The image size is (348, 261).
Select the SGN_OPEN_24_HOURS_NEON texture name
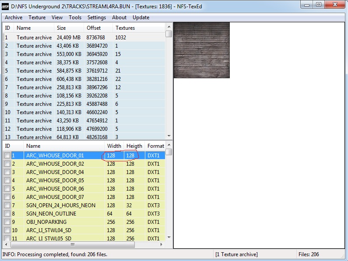coord(61,205)
